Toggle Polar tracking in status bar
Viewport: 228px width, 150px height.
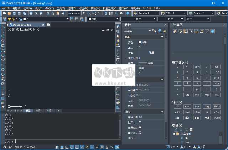click(x=72, y=147)
